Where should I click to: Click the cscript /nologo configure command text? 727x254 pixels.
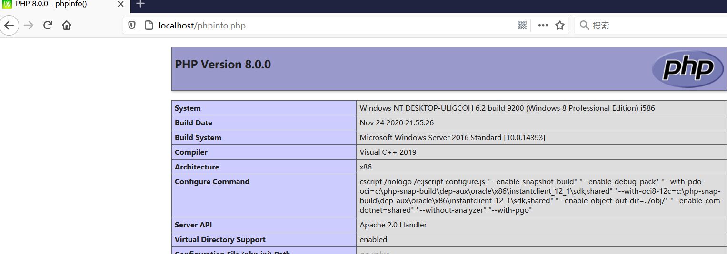click(x=541, y=196)
